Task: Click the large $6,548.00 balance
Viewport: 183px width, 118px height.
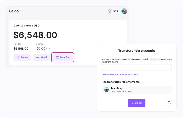Action: [35, 35]
